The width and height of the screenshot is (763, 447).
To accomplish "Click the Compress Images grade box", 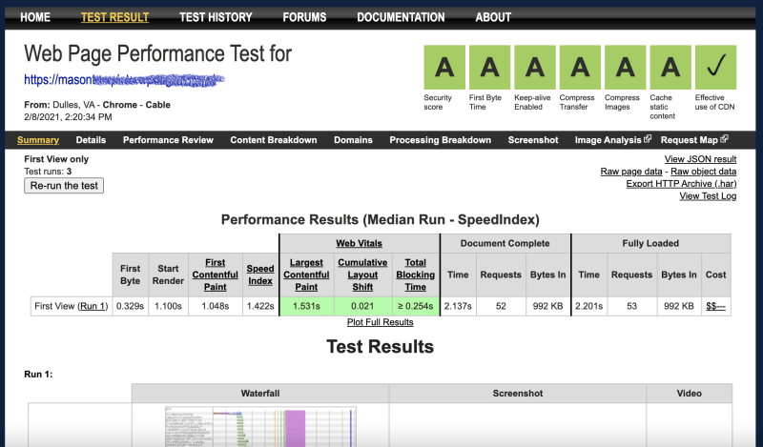I will pos(626,67).
